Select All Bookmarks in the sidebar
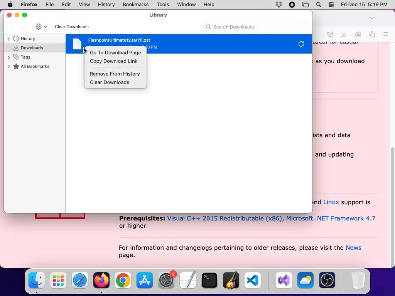 (35, 66)
